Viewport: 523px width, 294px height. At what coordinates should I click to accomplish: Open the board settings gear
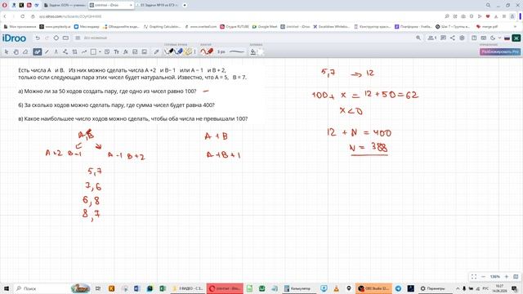[x=462, y=38]
